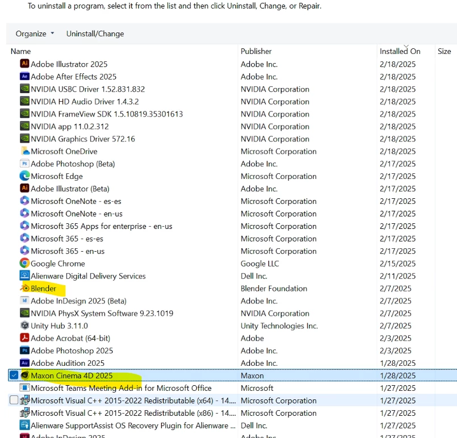Select the Microsoft OneNote - en-us entry
The width and height of the screenshot is (457, 438).
[77, 214]
